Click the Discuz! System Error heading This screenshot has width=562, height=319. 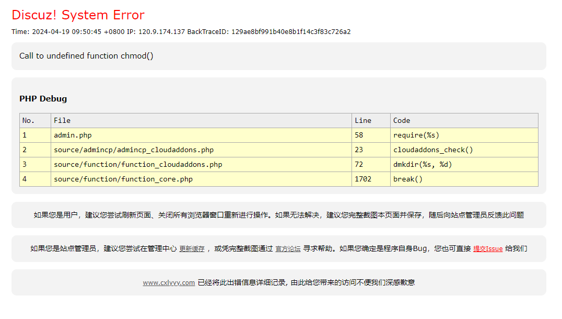click(78, 15)
